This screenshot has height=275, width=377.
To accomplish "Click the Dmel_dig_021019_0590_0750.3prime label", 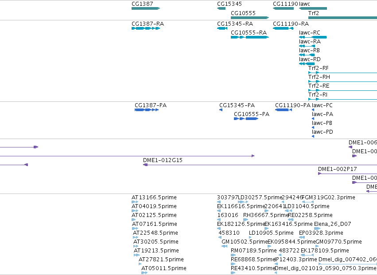I will (x=325, y=268).
